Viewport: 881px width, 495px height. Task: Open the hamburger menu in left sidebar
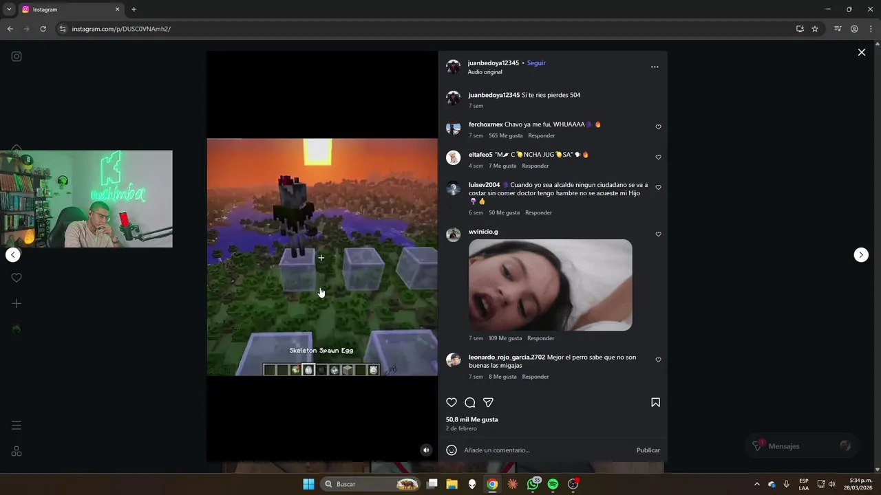[17, 426]
